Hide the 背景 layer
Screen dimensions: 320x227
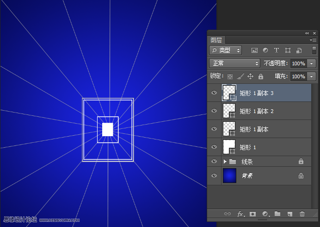(214, 176)
